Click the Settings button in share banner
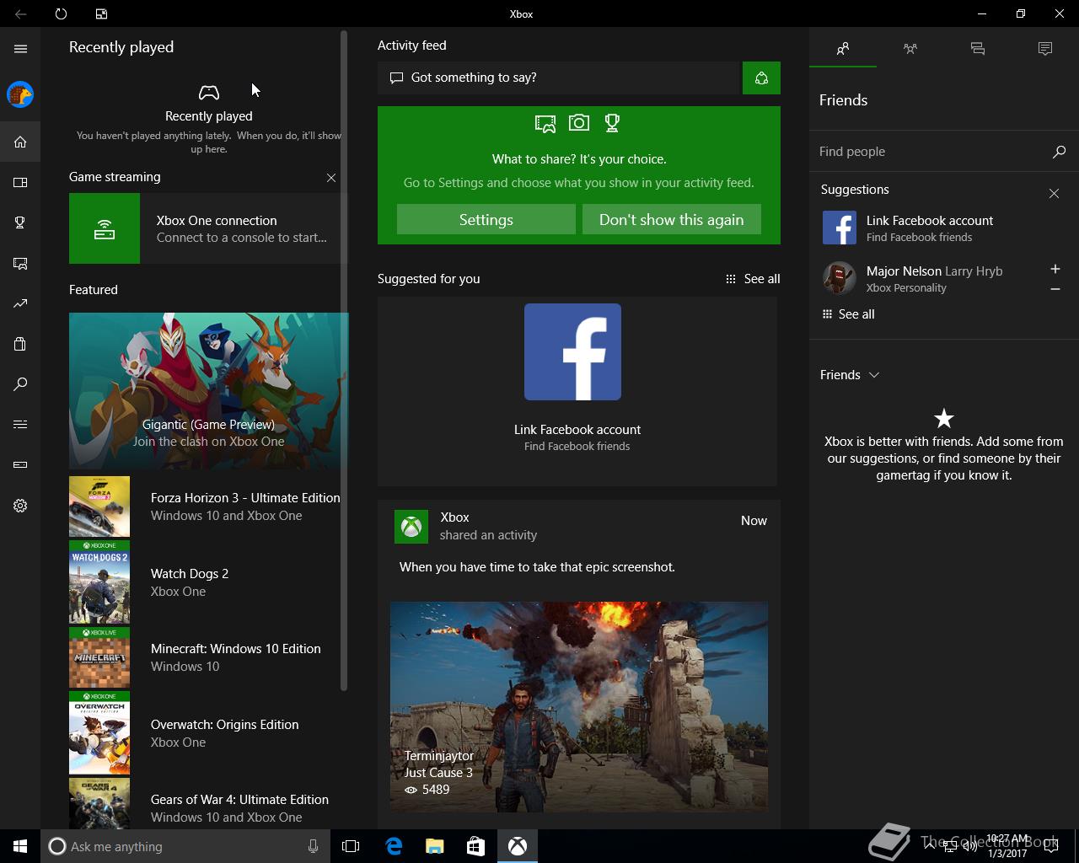1079x863 pixels. [486, 219]
